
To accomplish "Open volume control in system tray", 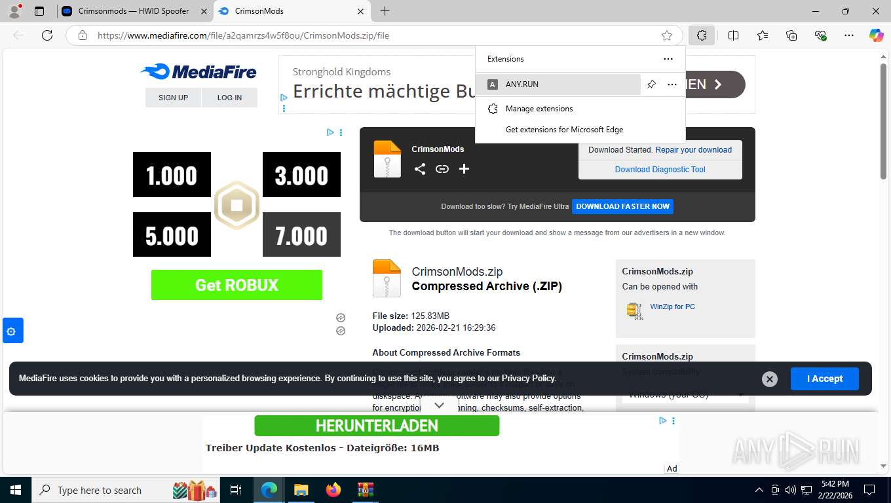I will coord(790,490).
